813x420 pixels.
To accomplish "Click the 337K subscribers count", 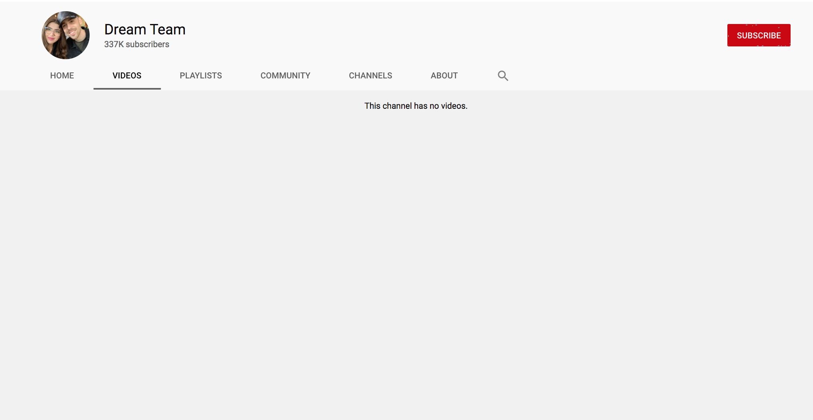I will [137, 44].
